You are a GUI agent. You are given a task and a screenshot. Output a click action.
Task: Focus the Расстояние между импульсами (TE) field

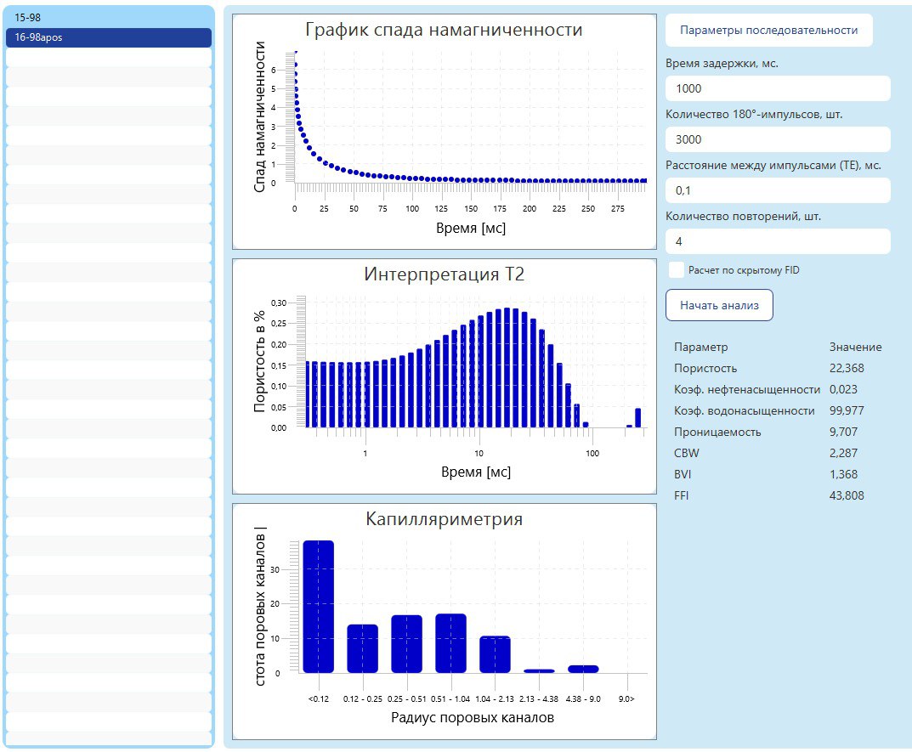point(778,190)
